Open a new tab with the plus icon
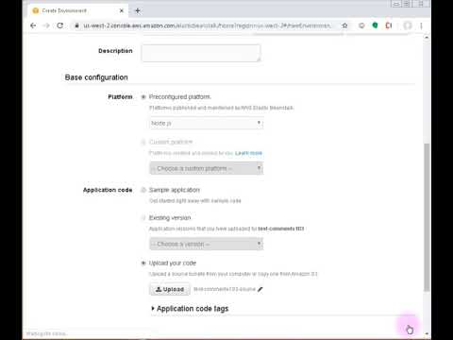This screenshot has height=340, width=453. click(138, 10)
